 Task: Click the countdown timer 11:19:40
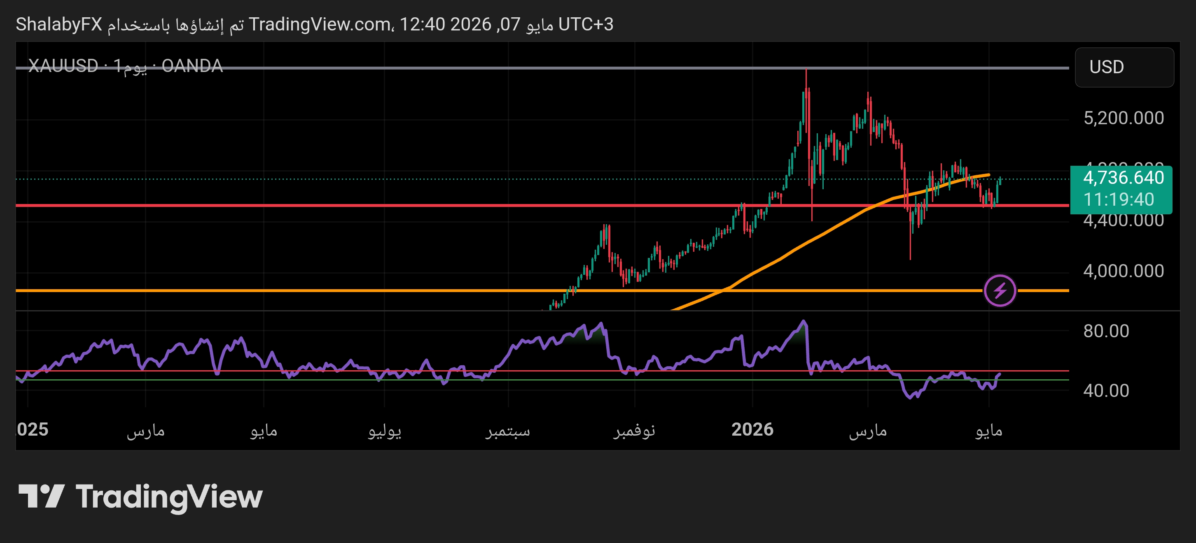(1119, 200)
